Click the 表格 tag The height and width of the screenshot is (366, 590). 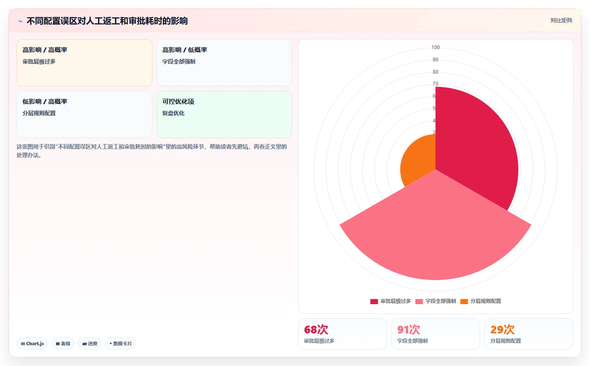pos(63,344)
